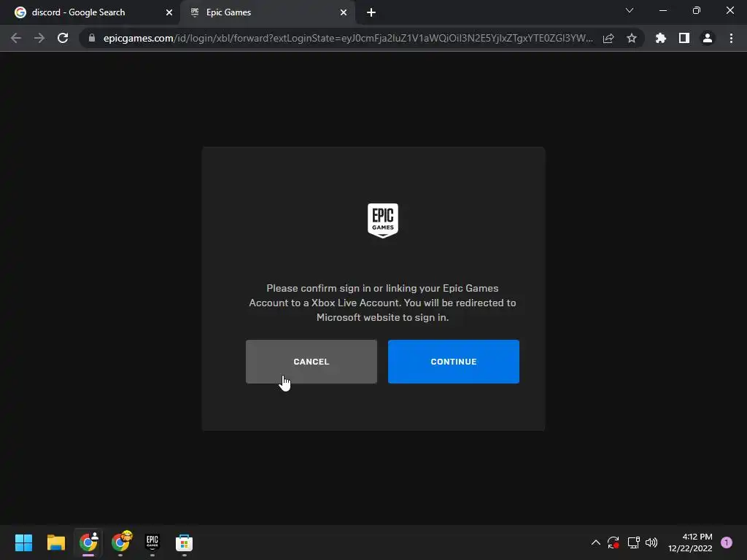Close the discord - Google Search tab
This screenshot has height=560, width=747.
click(169, 12)
